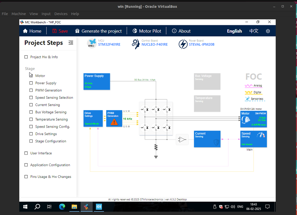The image size is (297, 215).
Task: Open the Drive Settings block in diagram
Action: point(93,118)
